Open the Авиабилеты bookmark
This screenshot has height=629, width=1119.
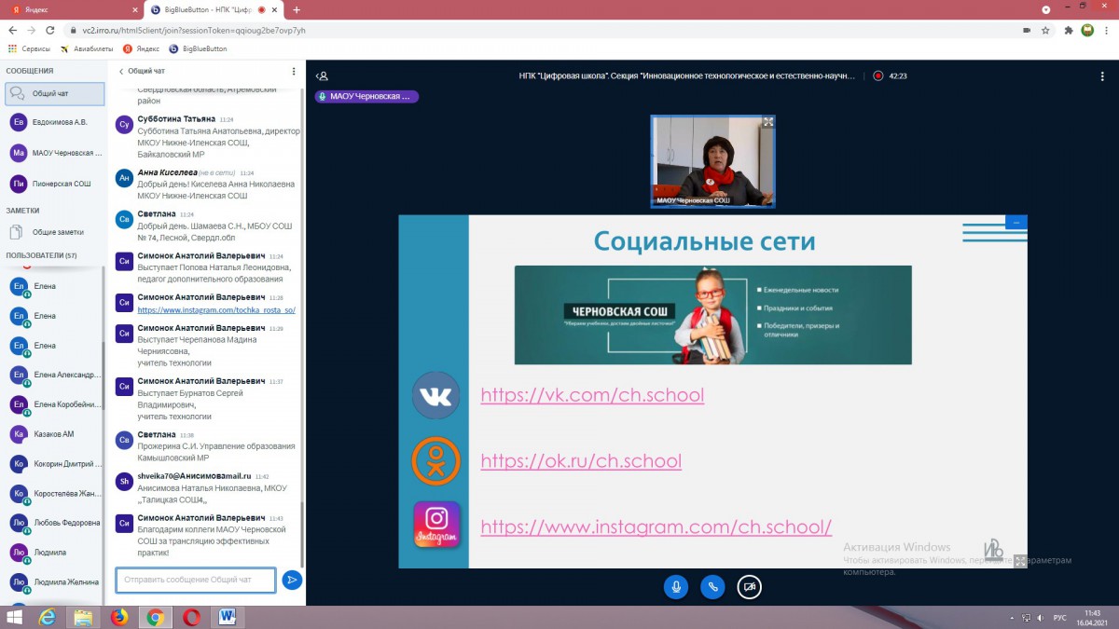[x=87, y=48]
